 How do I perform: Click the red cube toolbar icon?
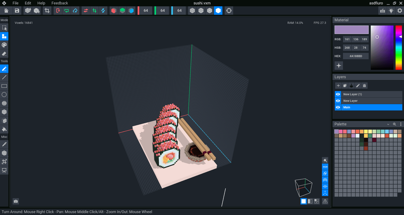(114, 11)
